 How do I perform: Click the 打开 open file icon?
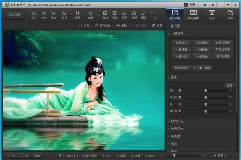pyautogui.click(x=34, y=15)
